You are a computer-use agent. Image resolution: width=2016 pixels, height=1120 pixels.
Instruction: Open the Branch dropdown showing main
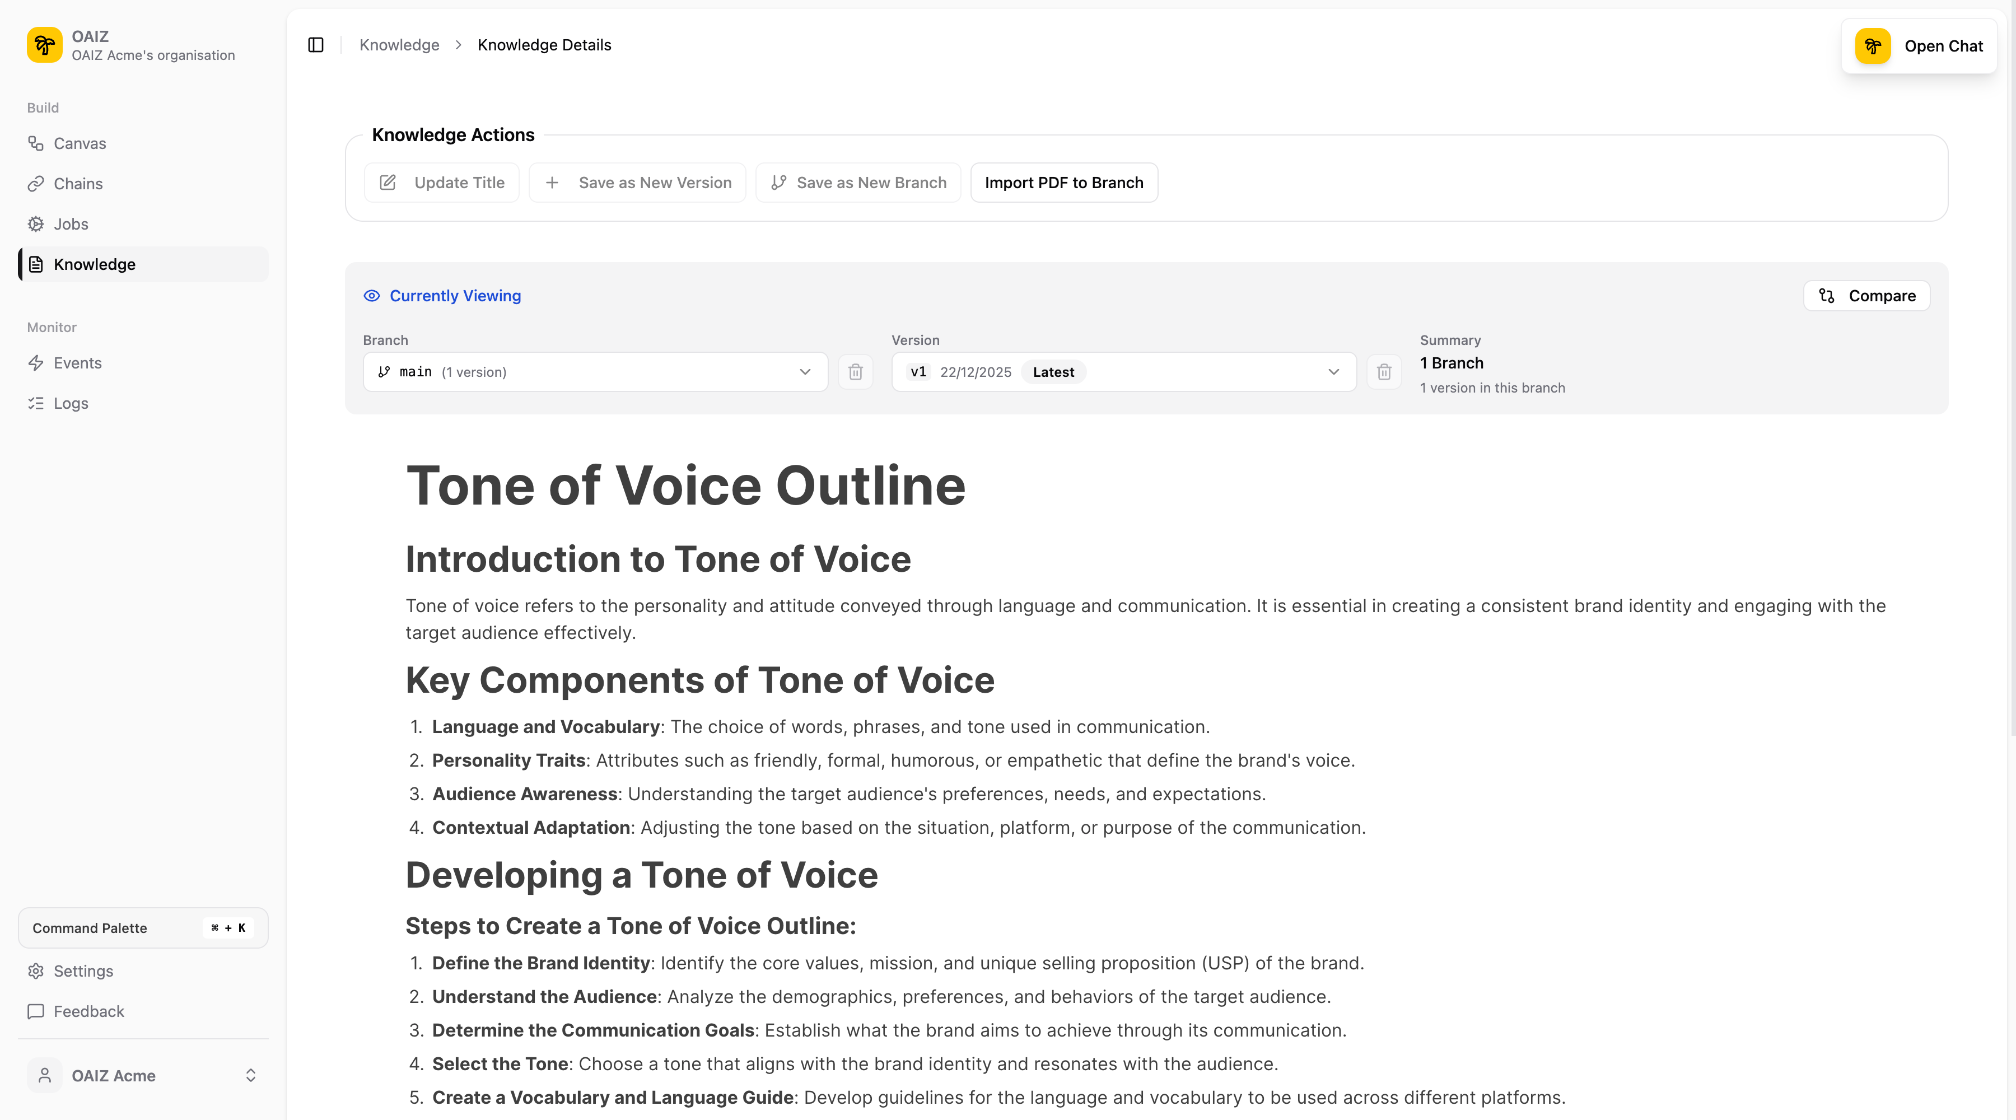coord(595,372)
